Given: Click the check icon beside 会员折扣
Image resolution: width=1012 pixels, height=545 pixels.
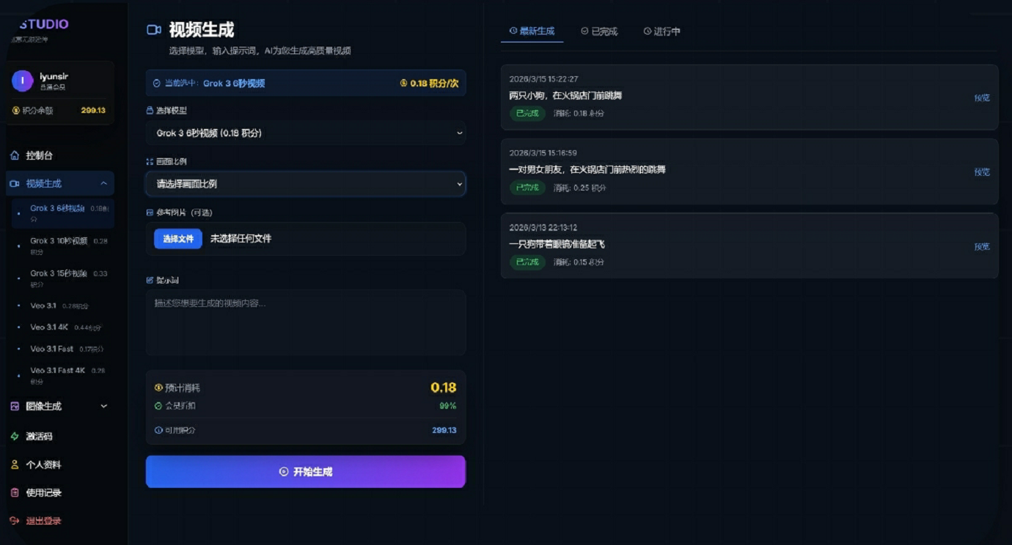Looking at the screenshot, I should pyautogui.click(x=158, y=406).
